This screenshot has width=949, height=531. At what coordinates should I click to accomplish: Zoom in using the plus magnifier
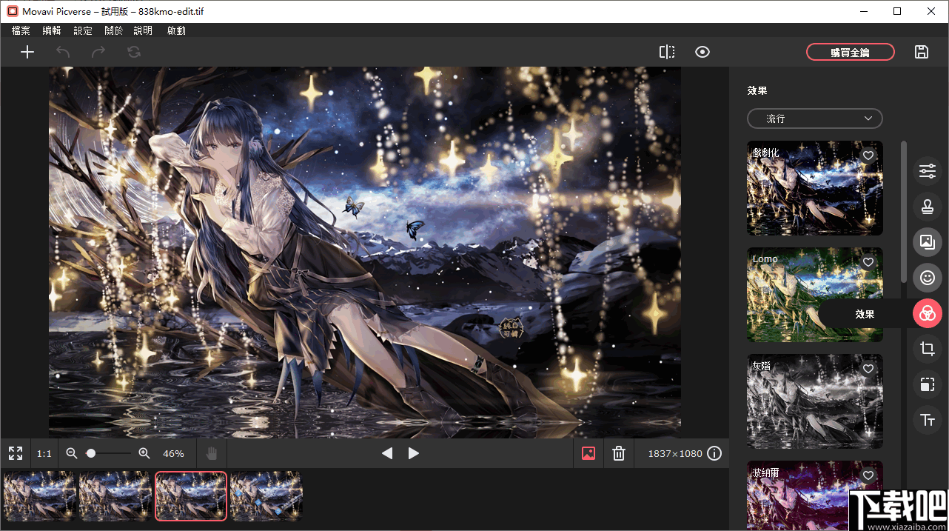(144, 453)
